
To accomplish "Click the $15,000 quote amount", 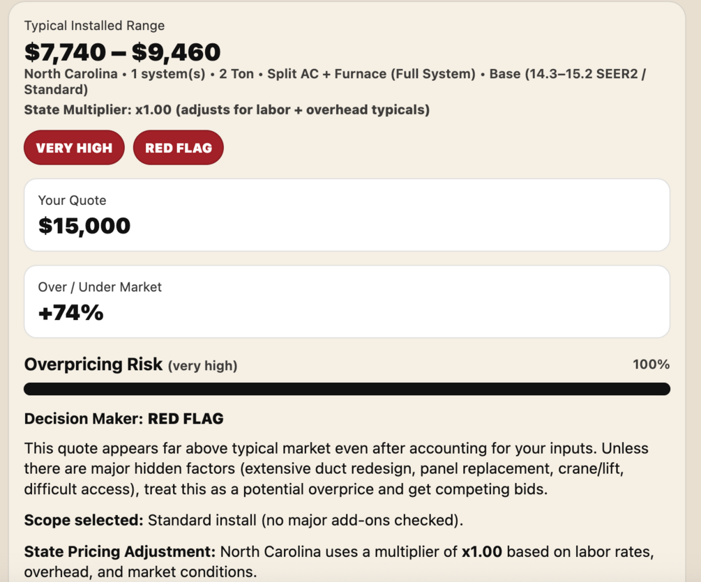I will coord(84,226).
